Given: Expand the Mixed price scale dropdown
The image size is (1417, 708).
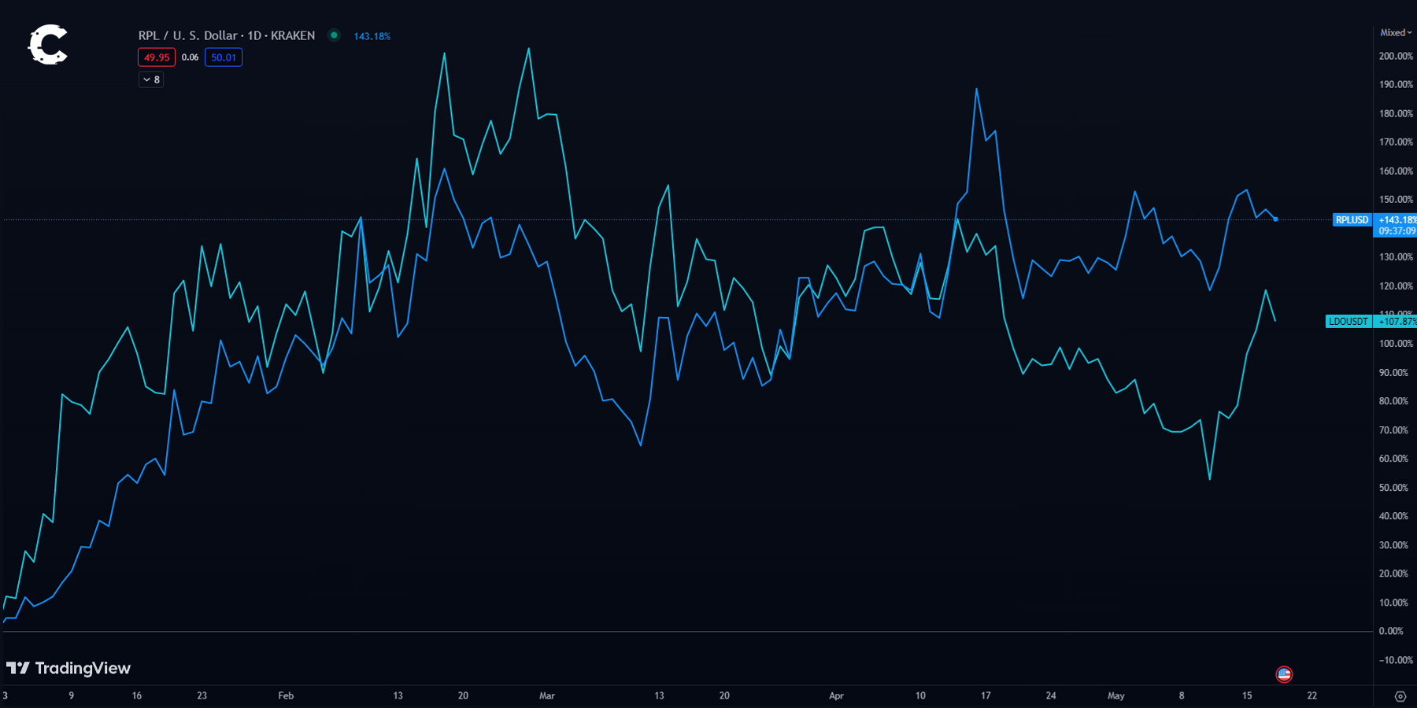Looking at the screenshot, I should point(1396,33).
